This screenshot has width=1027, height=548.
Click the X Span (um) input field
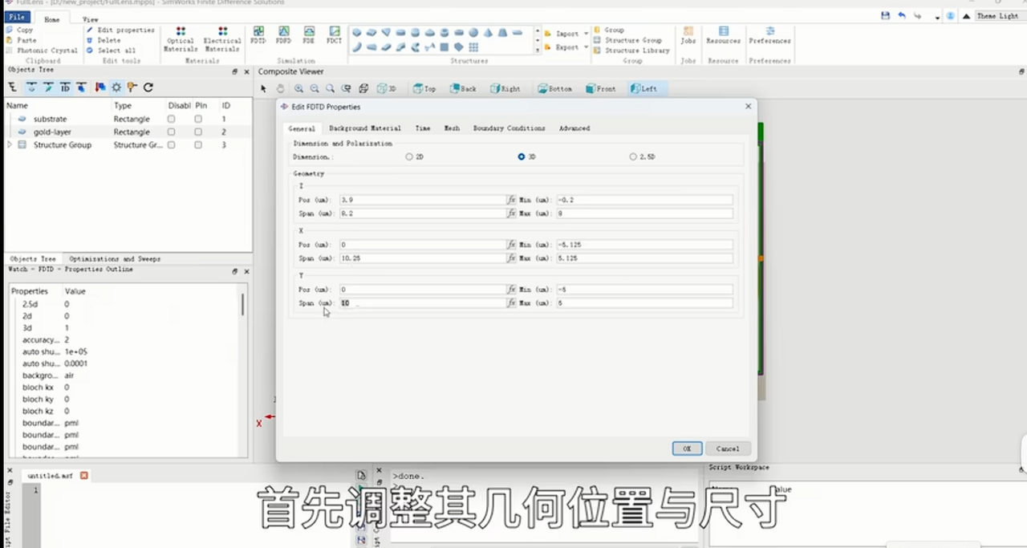click(x=422, y=258)
